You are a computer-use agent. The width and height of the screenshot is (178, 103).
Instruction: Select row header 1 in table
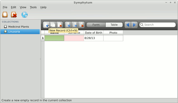tap(43, 38)
